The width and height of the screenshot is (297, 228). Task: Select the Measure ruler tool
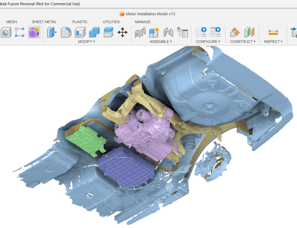[273, 33]
